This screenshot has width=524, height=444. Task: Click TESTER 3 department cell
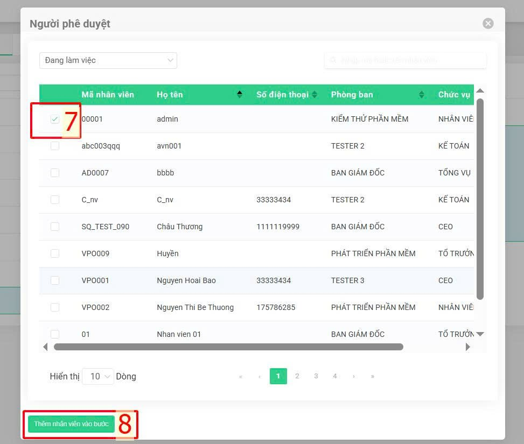point(347,280)
